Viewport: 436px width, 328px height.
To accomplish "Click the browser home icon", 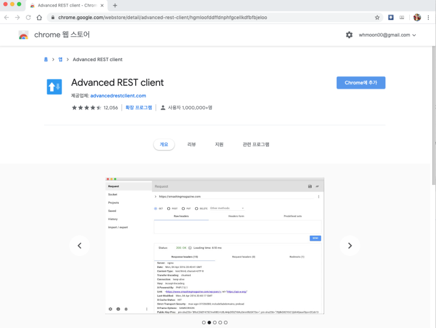I will coord(38,17).
